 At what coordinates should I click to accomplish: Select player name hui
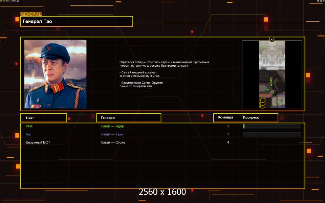coord(28,134)
